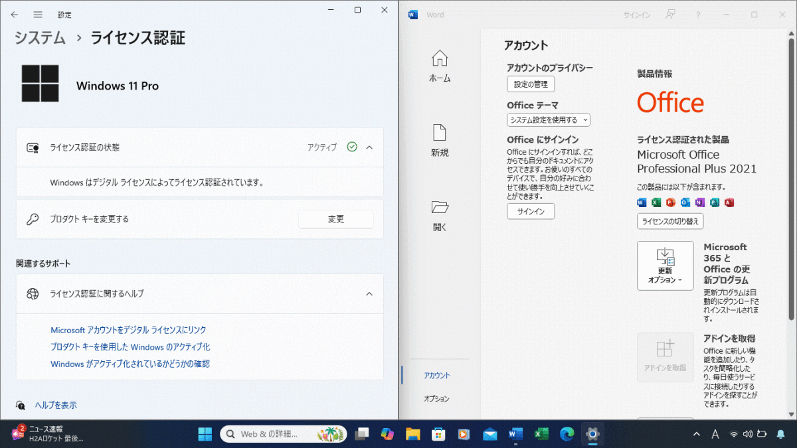Switch to Excel from the taskbar
The image size is (797, 448).
tap(541, 434)
